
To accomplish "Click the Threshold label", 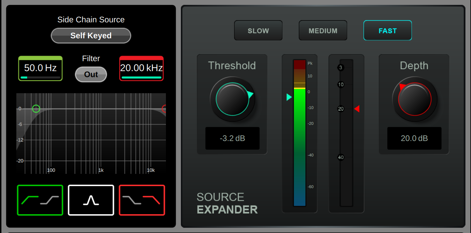I will point(232,65).
